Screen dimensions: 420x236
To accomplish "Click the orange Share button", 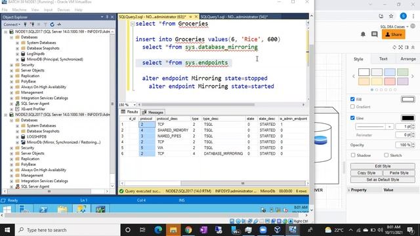I will 394,34.
